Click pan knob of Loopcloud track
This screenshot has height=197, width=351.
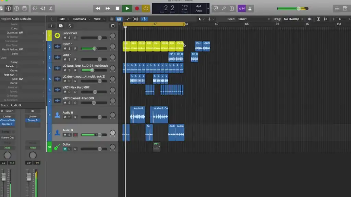tap(112, 36)
